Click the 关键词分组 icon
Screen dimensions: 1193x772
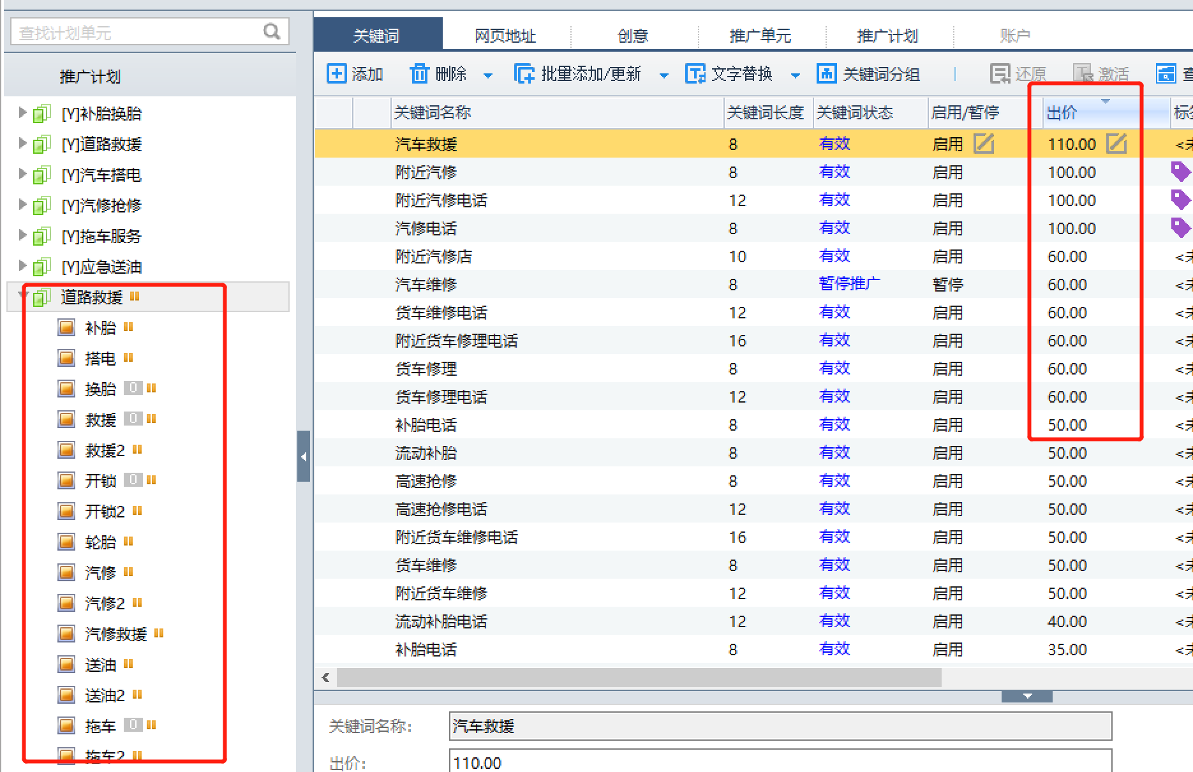826,74
